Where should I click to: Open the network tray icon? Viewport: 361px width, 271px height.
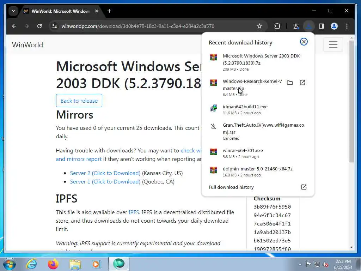317,265
